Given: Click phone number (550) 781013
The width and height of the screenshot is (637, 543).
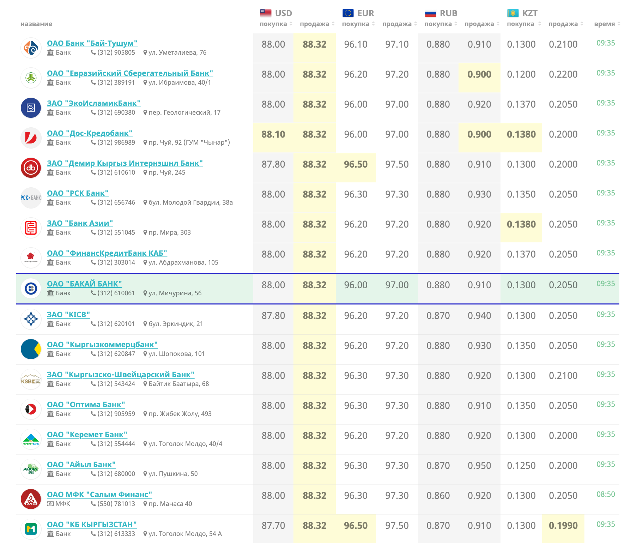Looking at the screenshot, I should [x=116, y=504].
